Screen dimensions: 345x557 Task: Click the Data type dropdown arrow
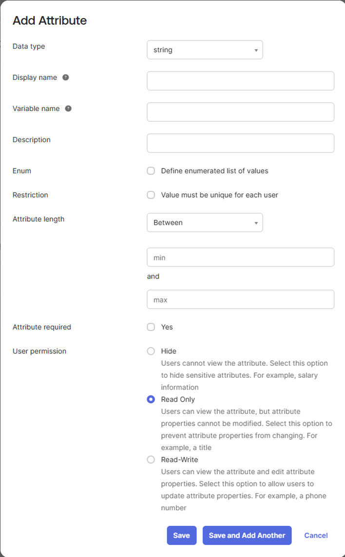pos(256,50)
